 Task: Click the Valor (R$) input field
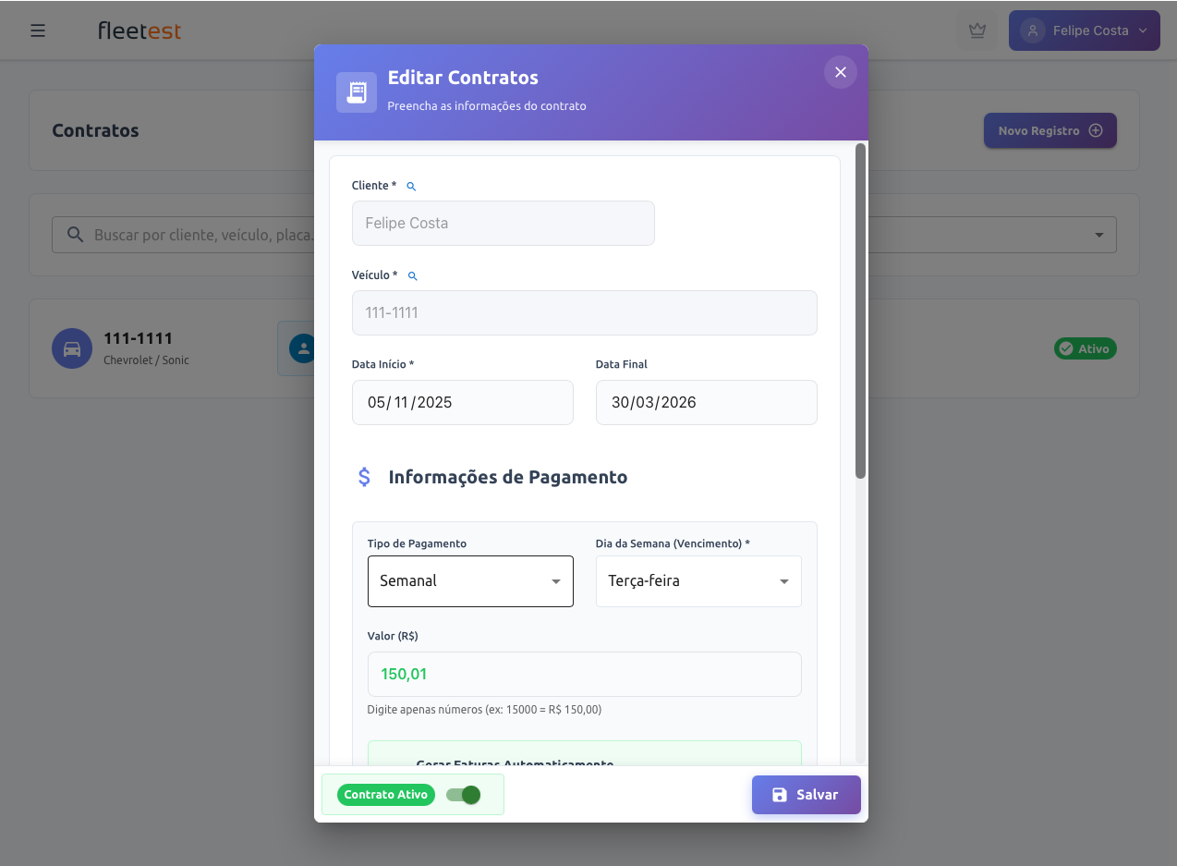pyautogui.click(x=584, y=674)
